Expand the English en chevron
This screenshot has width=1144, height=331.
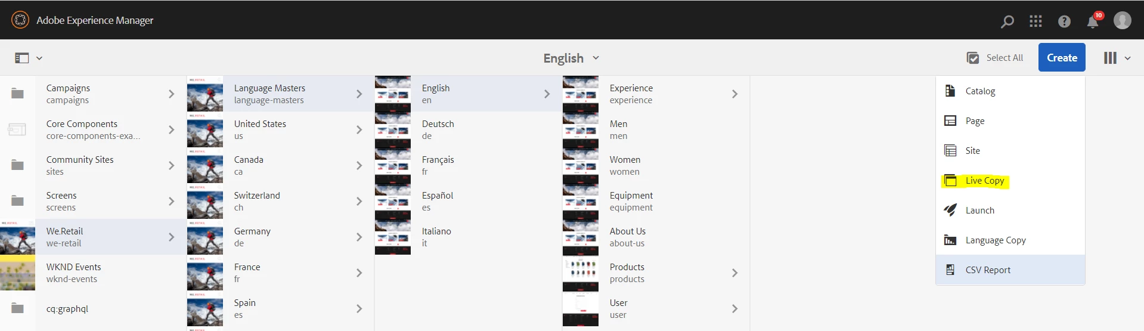pyautogui.click(x=547, y=94)
